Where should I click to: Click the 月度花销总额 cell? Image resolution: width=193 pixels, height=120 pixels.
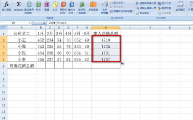22,66
